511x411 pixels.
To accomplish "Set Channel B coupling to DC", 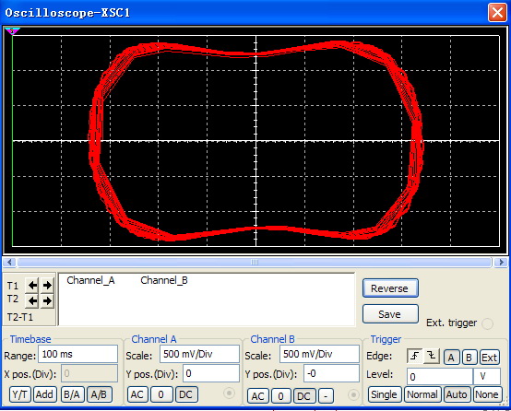I will tap(303, 396).
